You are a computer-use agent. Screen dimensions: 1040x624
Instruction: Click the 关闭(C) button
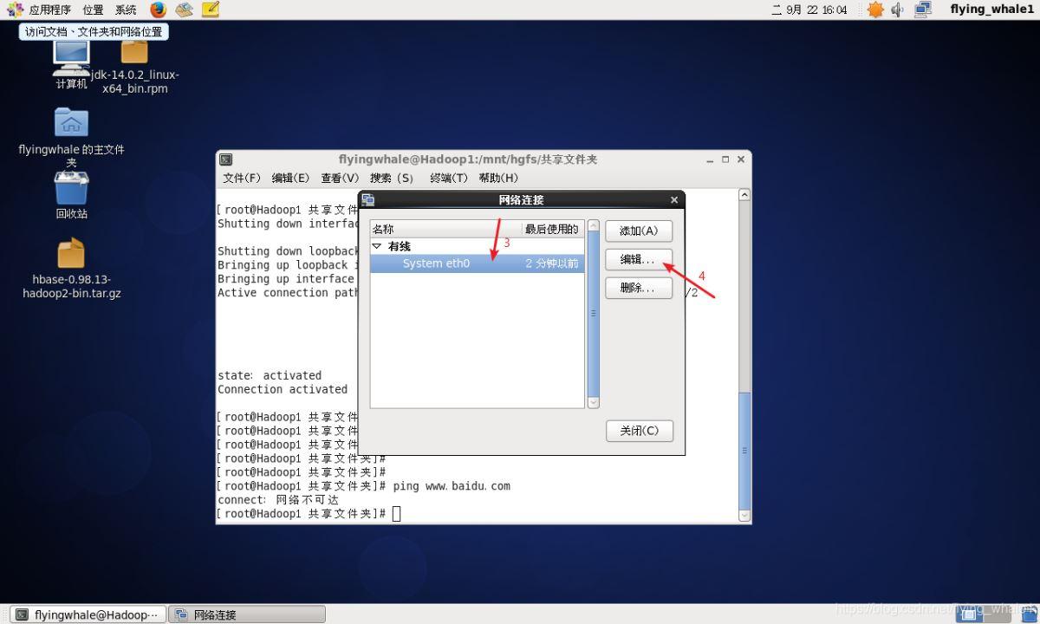click(640, 431)
